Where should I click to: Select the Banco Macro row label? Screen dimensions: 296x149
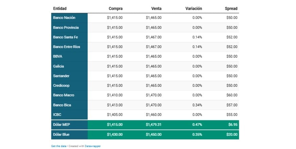pyautogui.click(x=64, y=95)
